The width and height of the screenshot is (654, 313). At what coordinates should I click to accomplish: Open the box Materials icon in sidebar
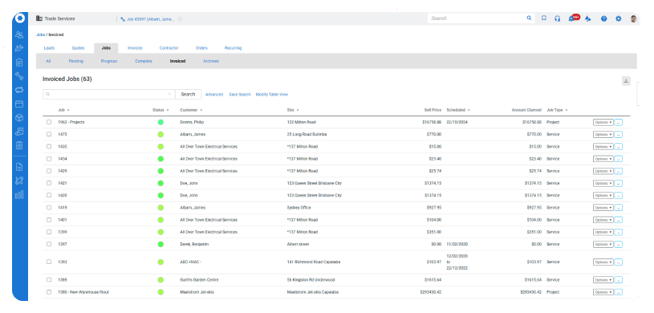[x=19, y=118]
